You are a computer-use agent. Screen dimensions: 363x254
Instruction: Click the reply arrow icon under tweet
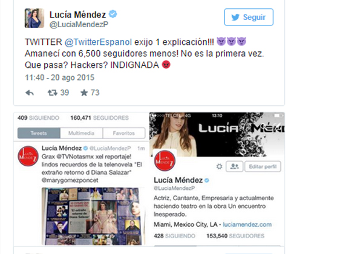click(30, 93)
